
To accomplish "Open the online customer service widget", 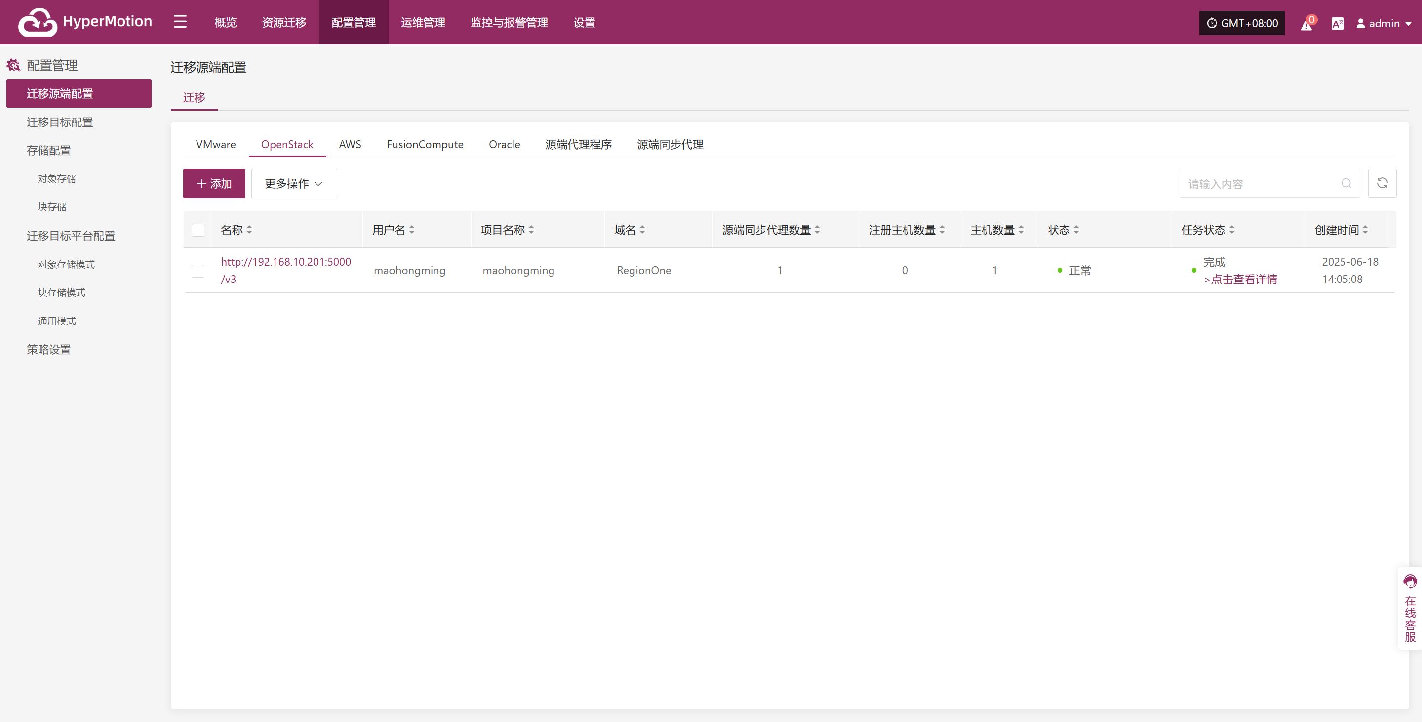I will coord(1410,608).
